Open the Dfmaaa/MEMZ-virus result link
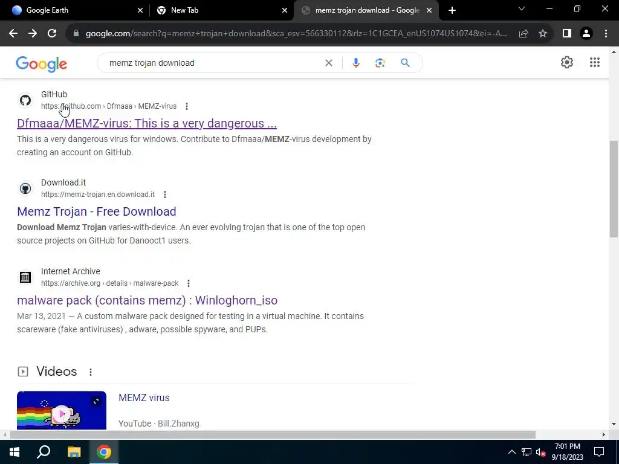This screenshot has width=619, height=464. pyautogui.click(x=147, y=123)
